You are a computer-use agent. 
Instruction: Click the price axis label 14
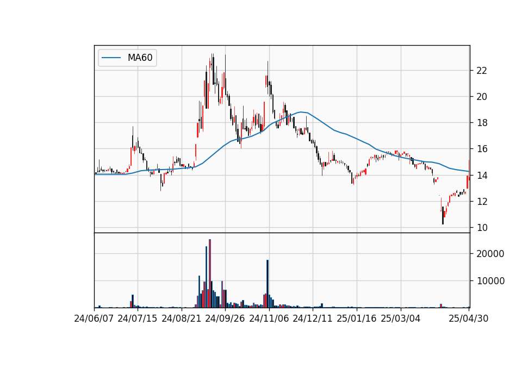(x=482, y=176)
